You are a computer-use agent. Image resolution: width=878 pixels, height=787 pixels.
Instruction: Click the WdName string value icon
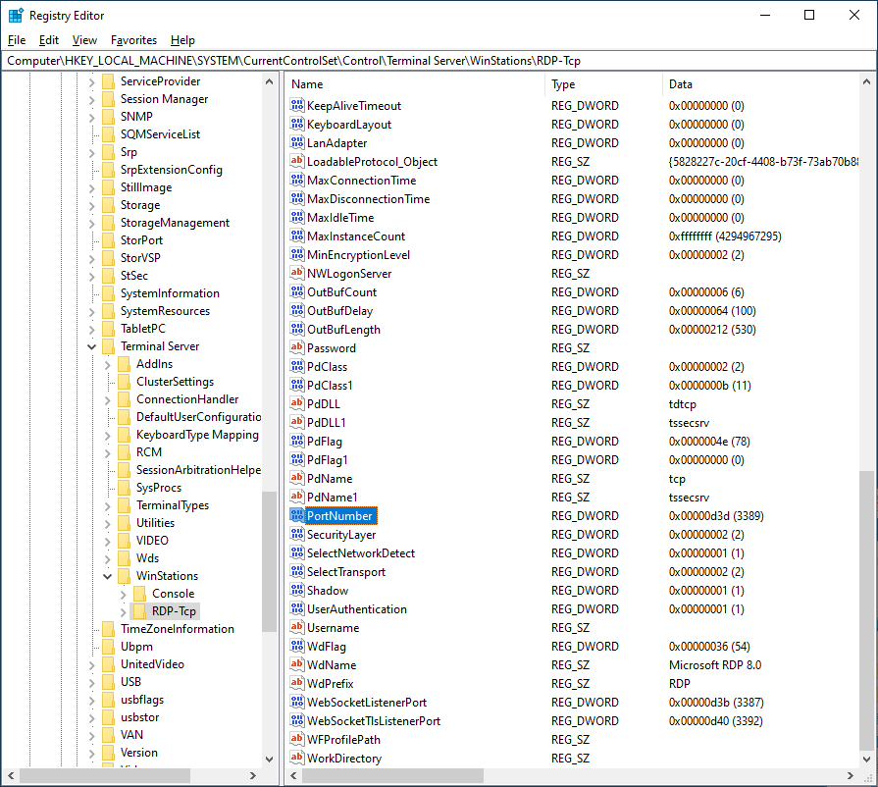tap(298, 665)
